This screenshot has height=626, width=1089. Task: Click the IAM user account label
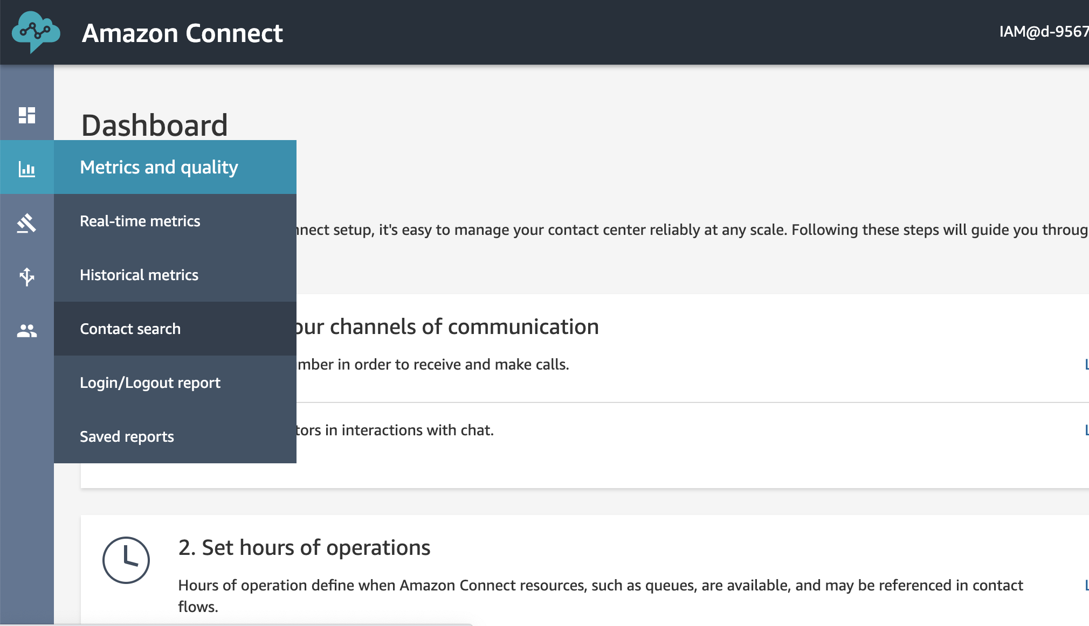[1044, 32]
